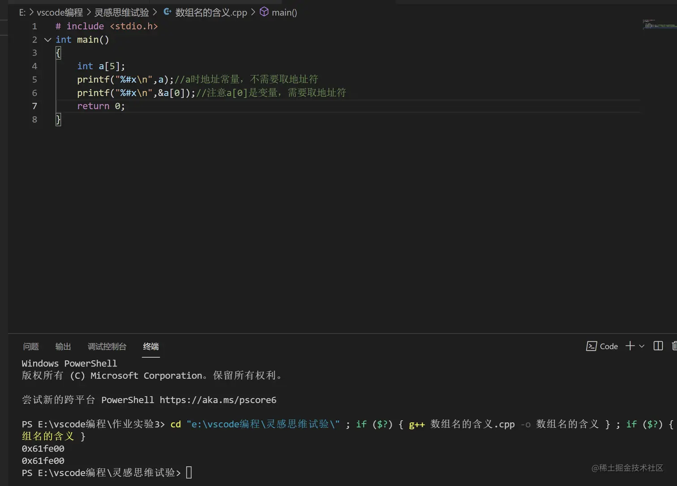
Task: Click line number 1 in gutter
Action: pos(34,26)
